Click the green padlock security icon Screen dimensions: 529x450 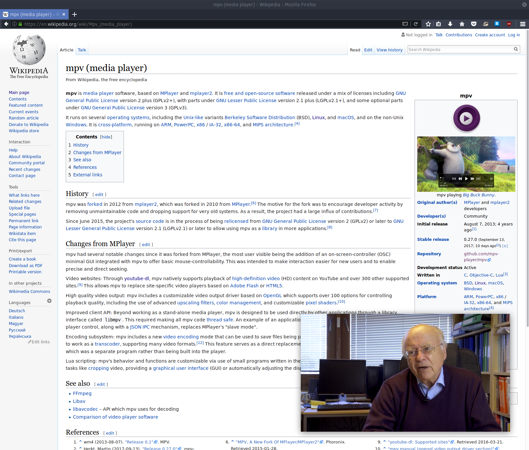pyautogui.click(x=20, y=24)
